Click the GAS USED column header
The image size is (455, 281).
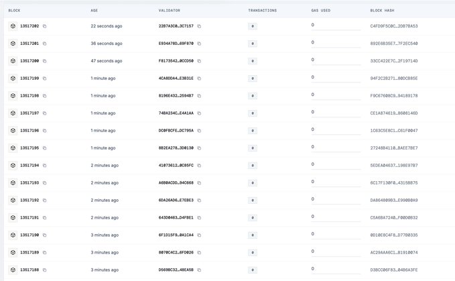pyautogui.click(x=321, y=11)
